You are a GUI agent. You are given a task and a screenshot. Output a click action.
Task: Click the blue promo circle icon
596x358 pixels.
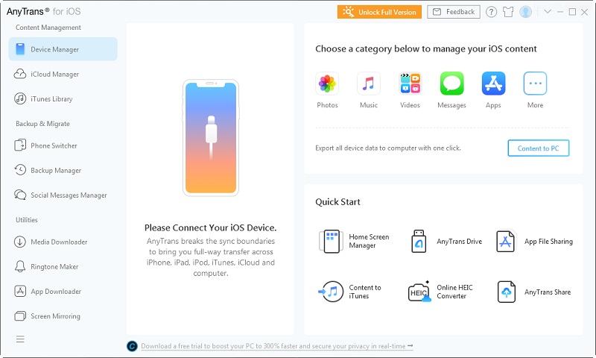point(132,346)
